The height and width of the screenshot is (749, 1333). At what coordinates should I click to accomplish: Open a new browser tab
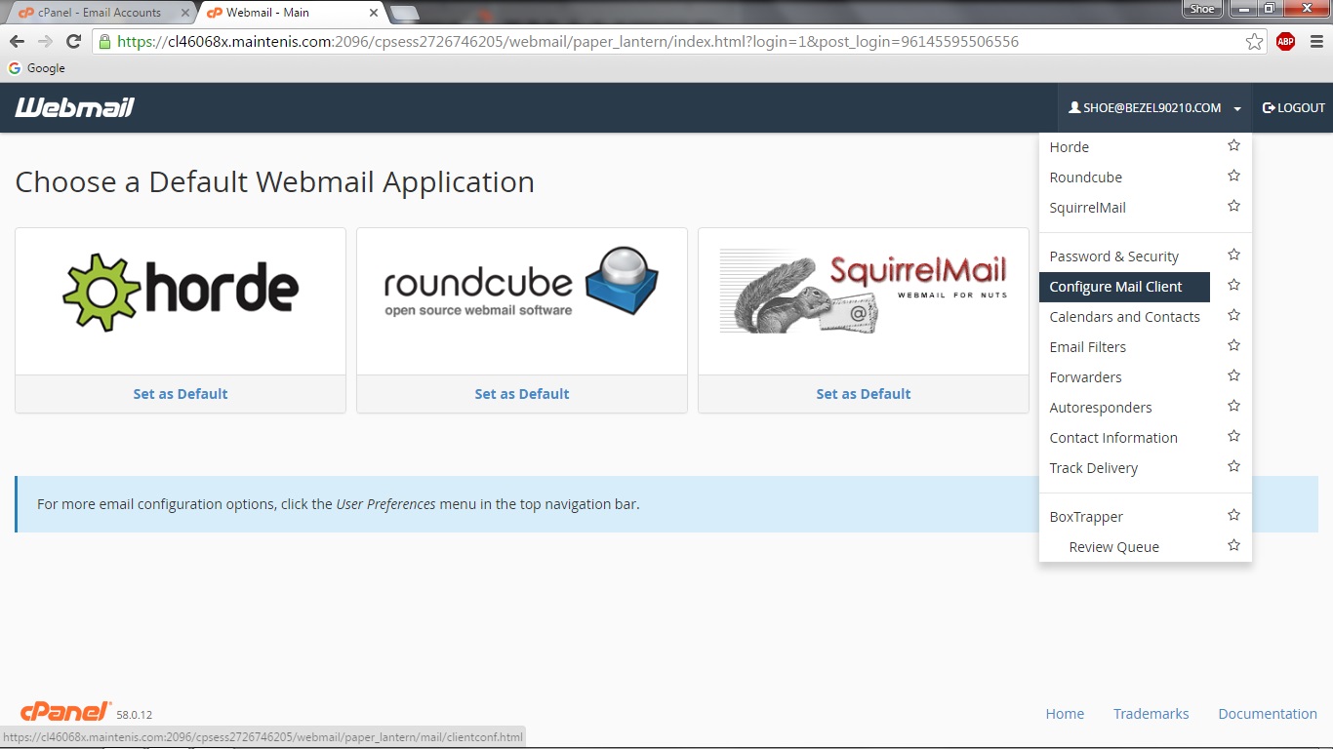pos(404,13)
